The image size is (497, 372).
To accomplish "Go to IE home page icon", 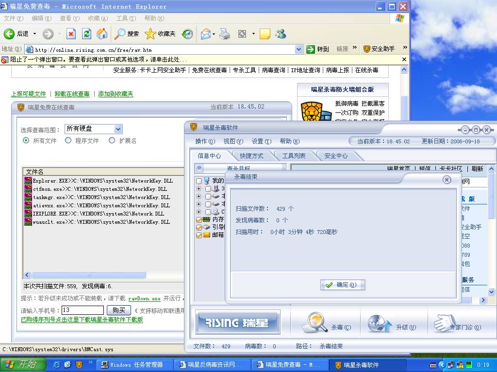I will 102,33.
